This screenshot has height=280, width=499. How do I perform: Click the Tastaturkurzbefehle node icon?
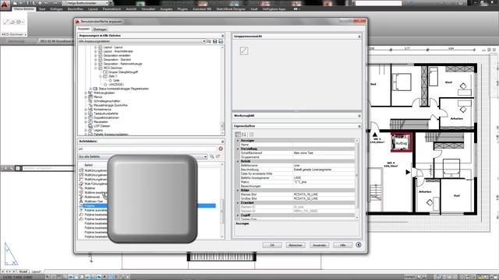90,114
